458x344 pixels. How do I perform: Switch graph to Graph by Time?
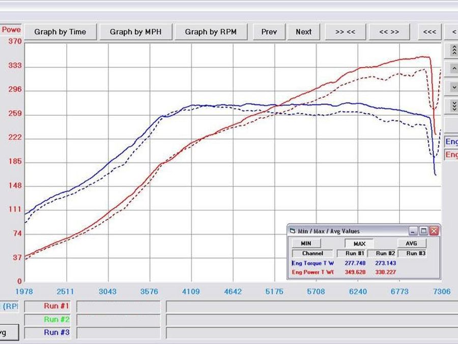[x=60, y=32]
